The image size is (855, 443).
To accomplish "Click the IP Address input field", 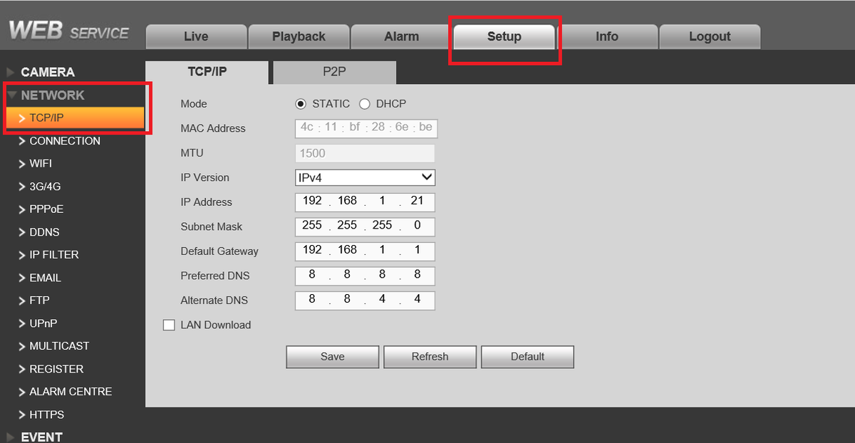I will click(x=365, y=202).
